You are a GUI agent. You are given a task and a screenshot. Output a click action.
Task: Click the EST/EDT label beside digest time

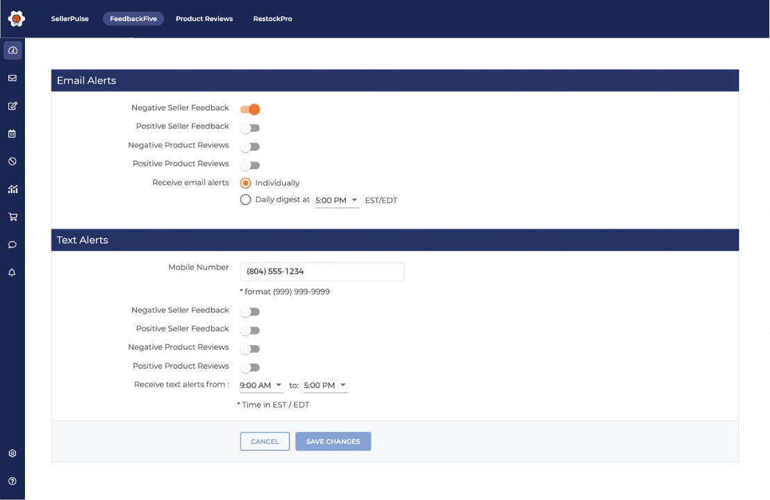pos(381,201)
